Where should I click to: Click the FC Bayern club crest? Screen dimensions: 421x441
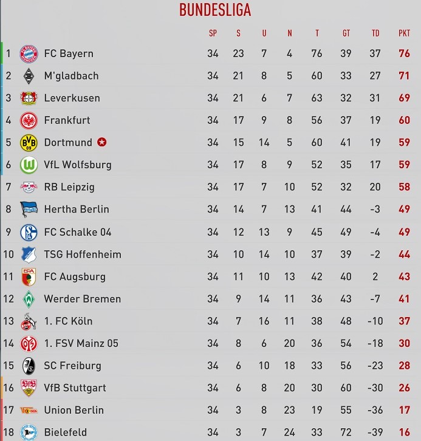click(x=29, y=53)
